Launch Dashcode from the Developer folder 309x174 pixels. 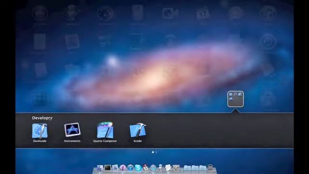pos(40,130)
